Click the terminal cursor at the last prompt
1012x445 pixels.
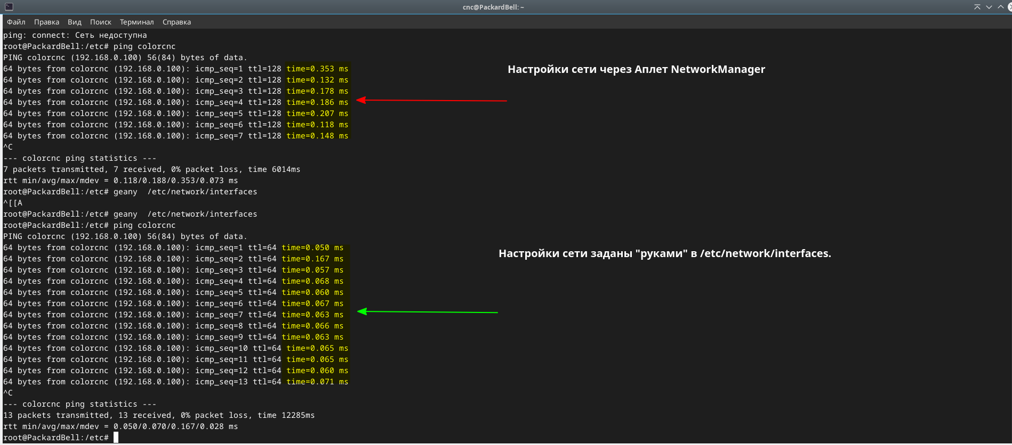tap(116, 438)
